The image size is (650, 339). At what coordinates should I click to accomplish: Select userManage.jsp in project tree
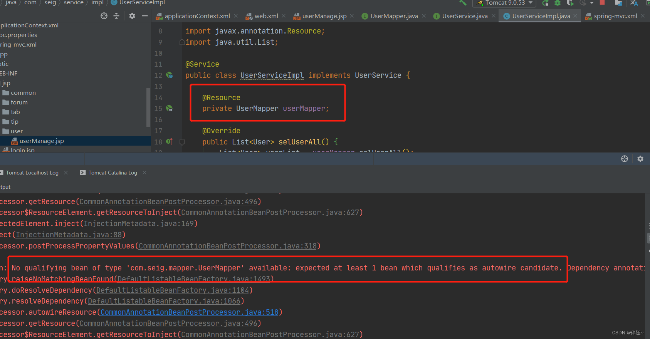coord(42,141)
